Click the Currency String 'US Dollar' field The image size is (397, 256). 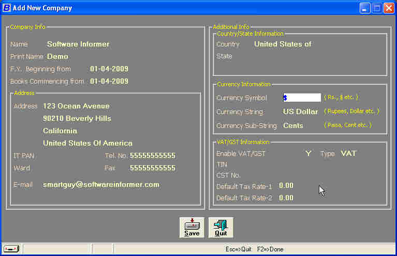(300, 112)
